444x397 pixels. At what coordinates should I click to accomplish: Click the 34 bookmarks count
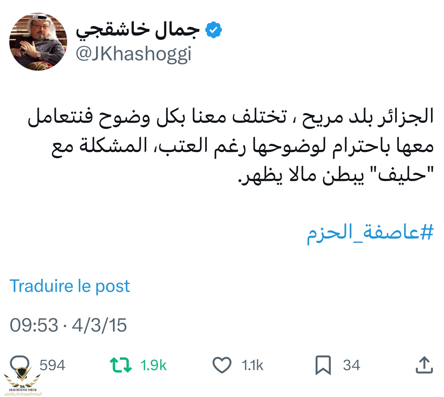tap(351, 365)
